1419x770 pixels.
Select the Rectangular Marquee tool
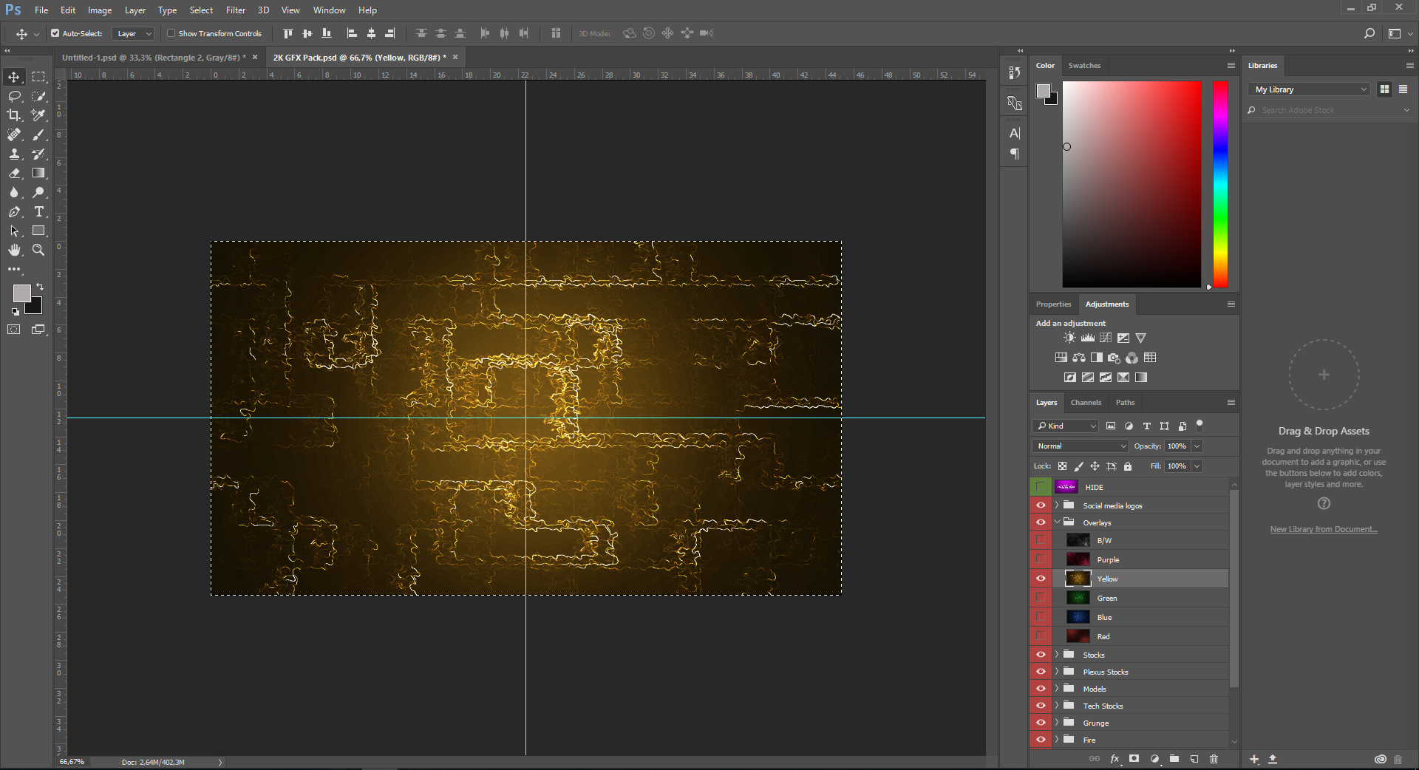[38, 77]
